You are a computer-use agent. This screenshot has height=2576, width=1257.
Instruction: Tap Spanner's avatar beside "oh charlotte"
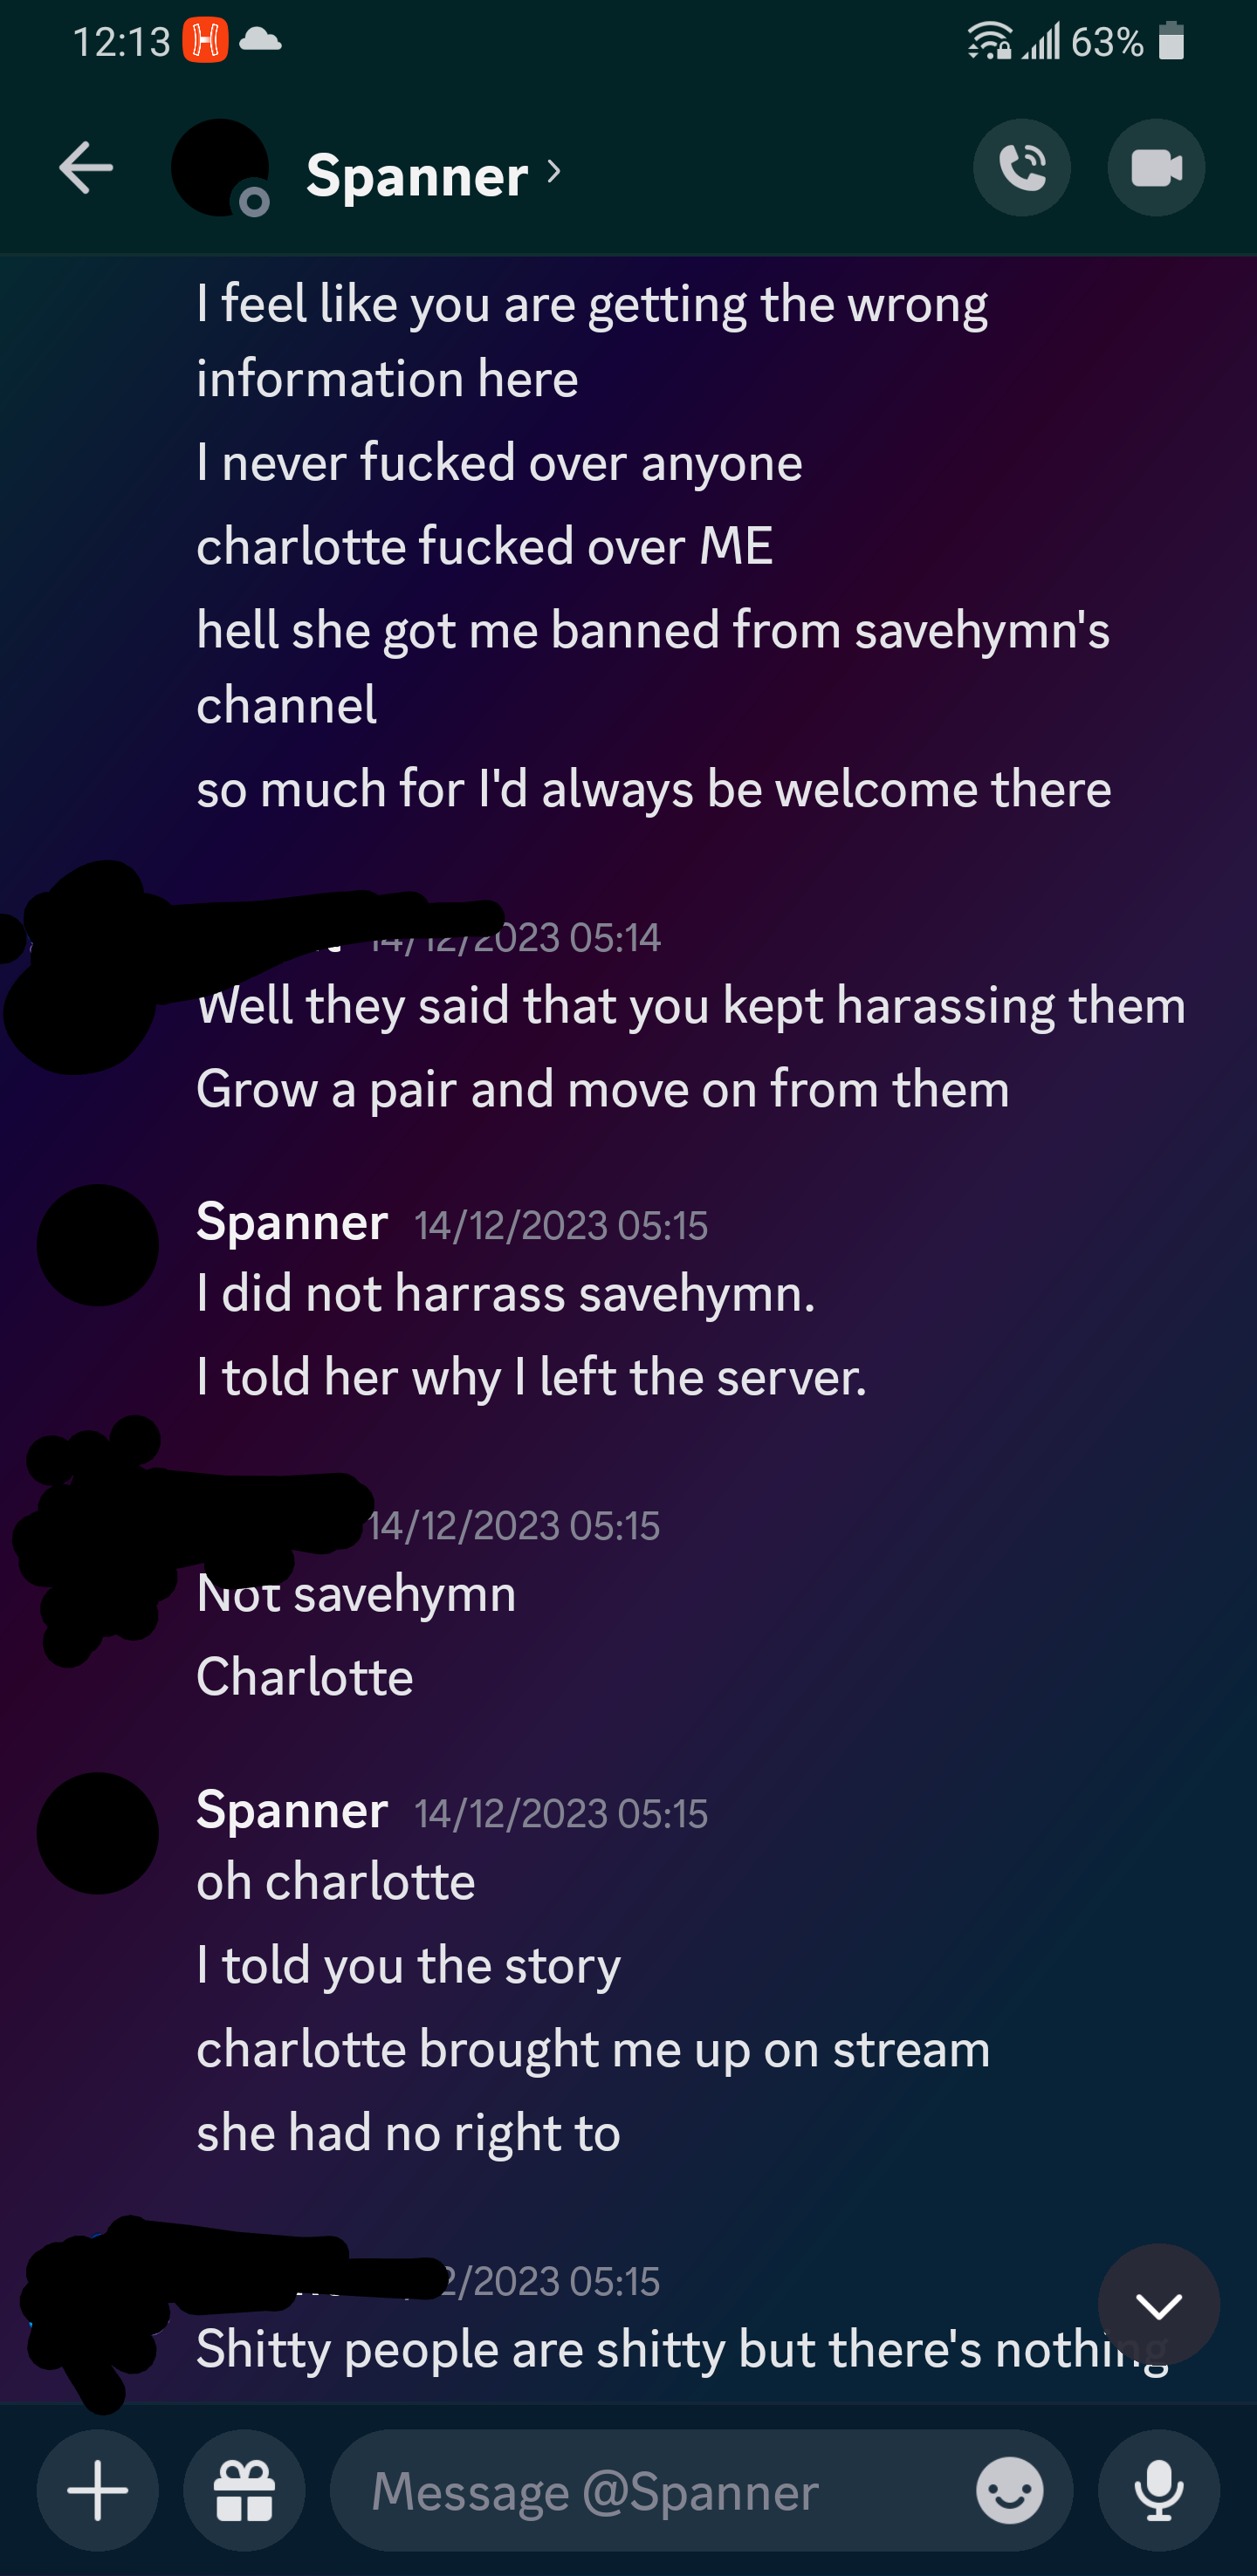pos(98,1833)
